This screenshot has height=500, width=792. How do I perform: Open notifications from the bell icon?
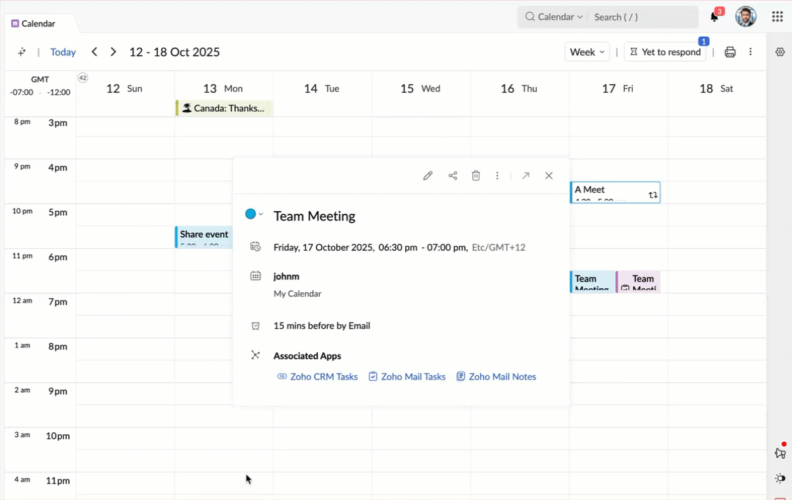point(713,16)
